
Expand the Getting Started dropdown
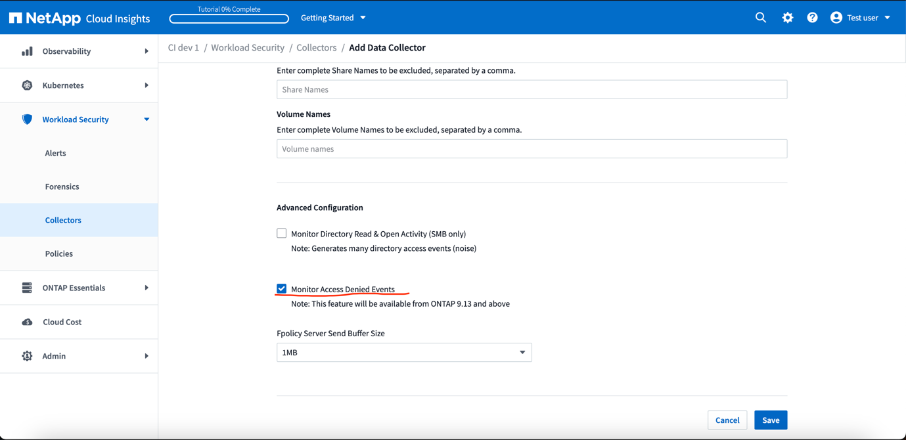(x=333, y=18)
